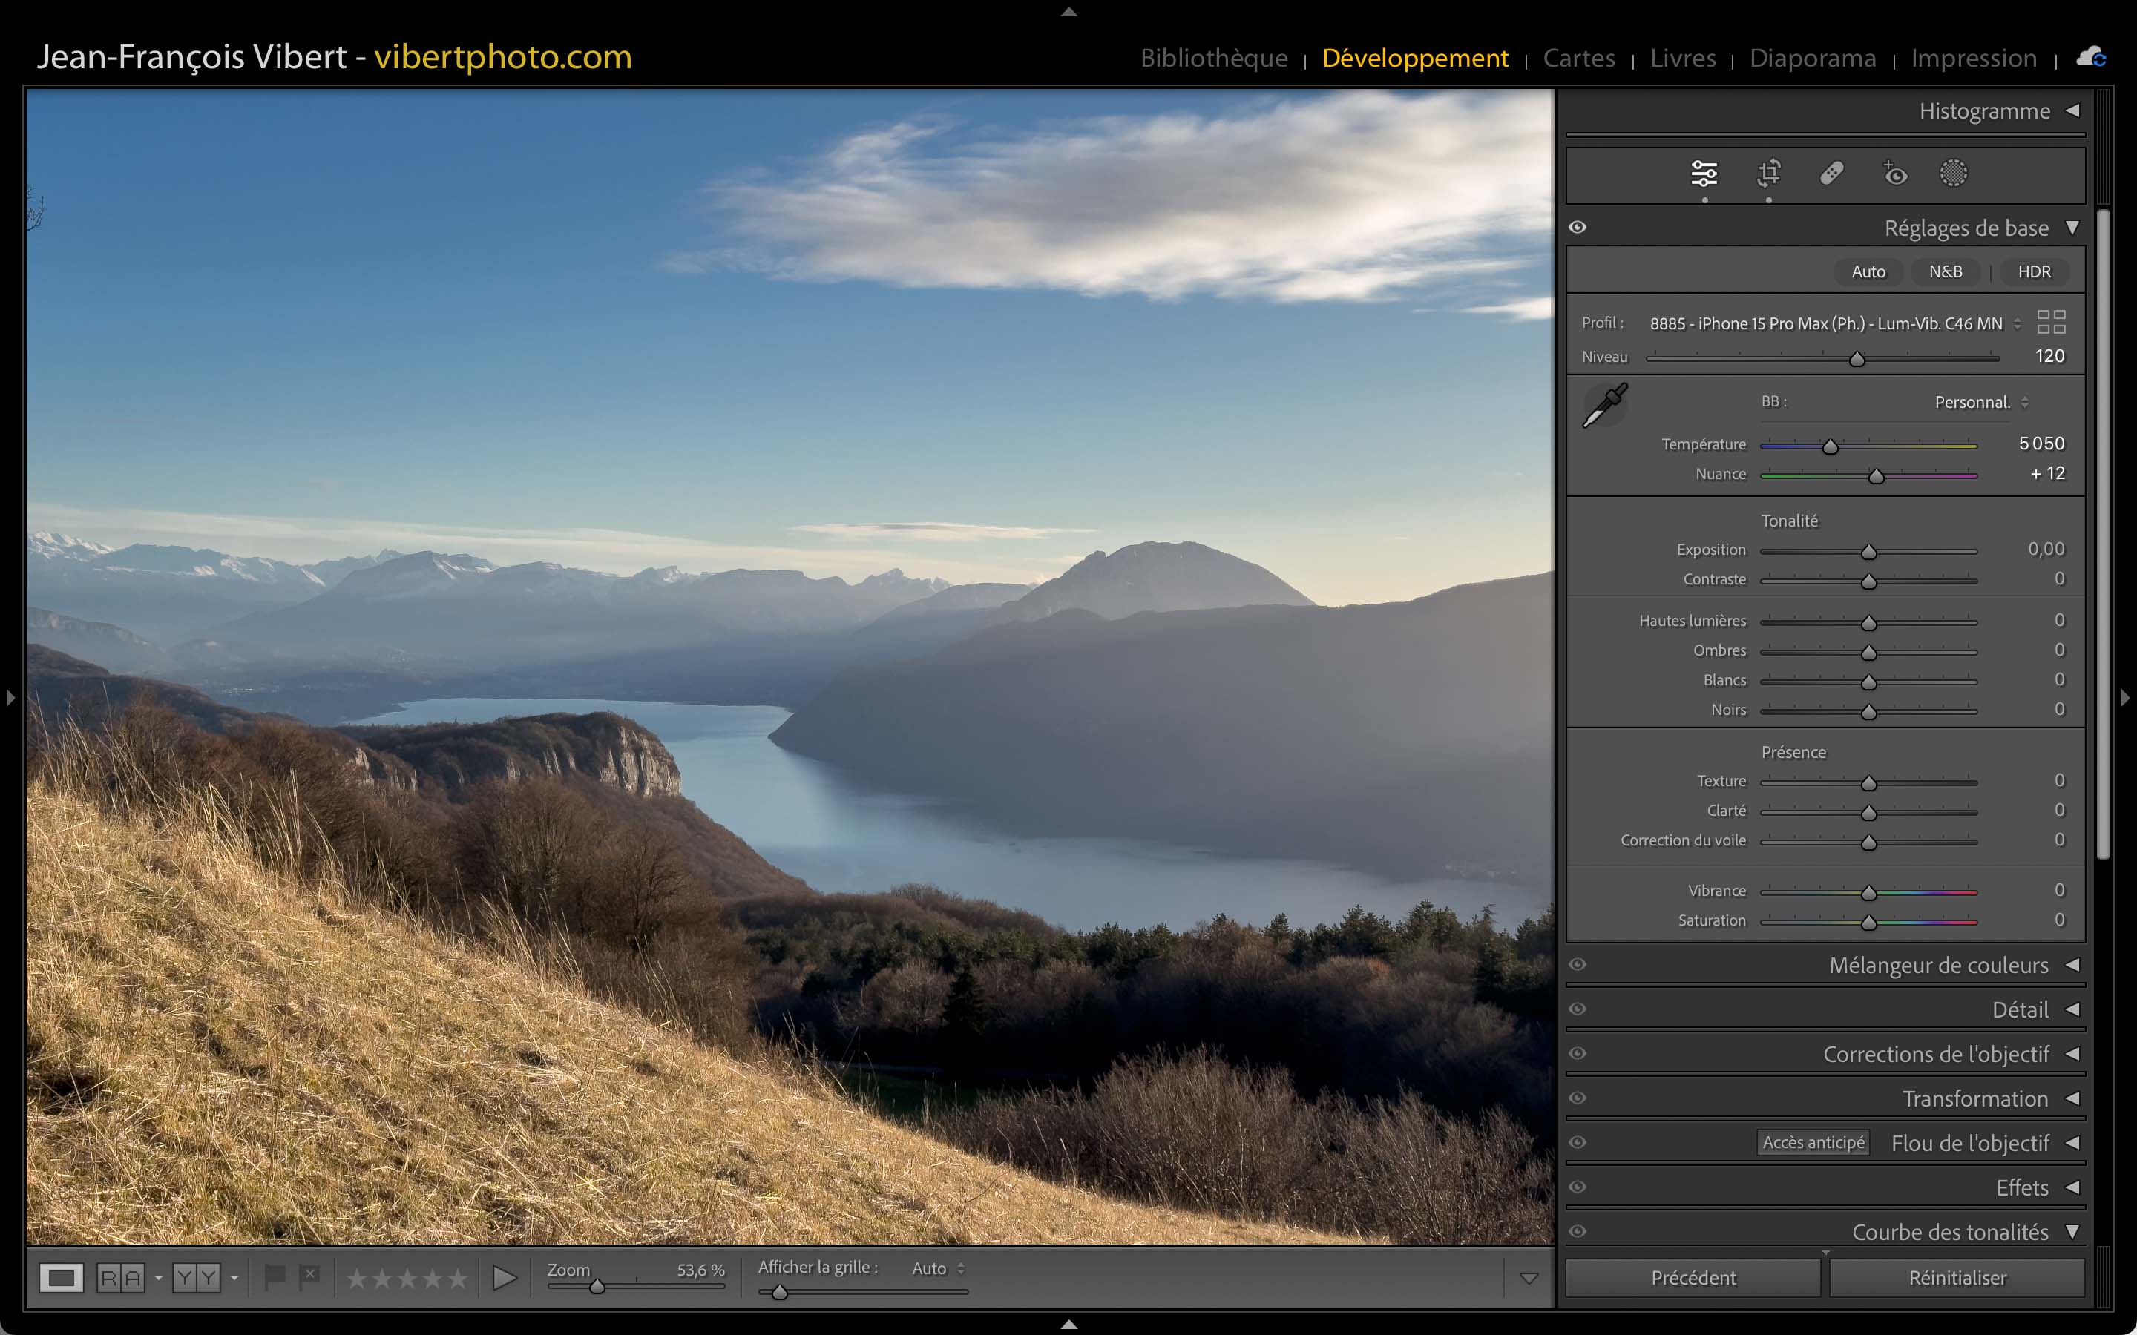Viewport: 2137px width, 1335px height.
Task: Click the Réinitialiser button
Action: point(1957,1278)
